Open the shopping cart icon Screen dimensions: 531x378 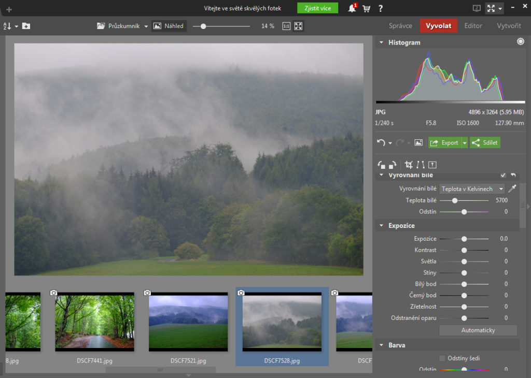(x=367, y=8)
